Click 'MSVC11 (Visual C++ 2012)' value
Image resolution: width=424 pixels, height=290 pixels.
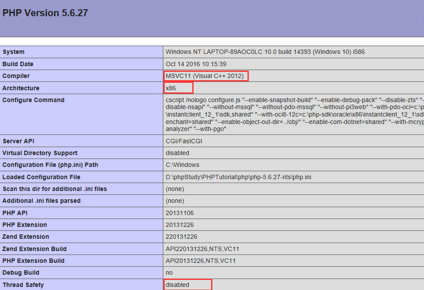(205, 76)
